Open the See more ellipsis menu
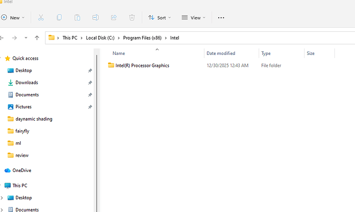Viewport: 355px width, 212px height. 221,17
